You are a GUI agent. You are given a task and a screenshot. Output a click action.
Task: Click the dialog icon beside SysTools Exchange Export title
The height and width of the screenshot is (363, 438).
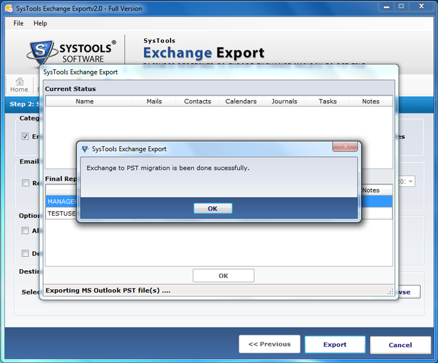pyautogui.click(x=85, y=149)
